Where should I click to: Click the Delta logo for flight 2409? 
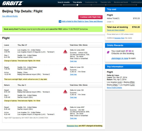tap(65, 52)
